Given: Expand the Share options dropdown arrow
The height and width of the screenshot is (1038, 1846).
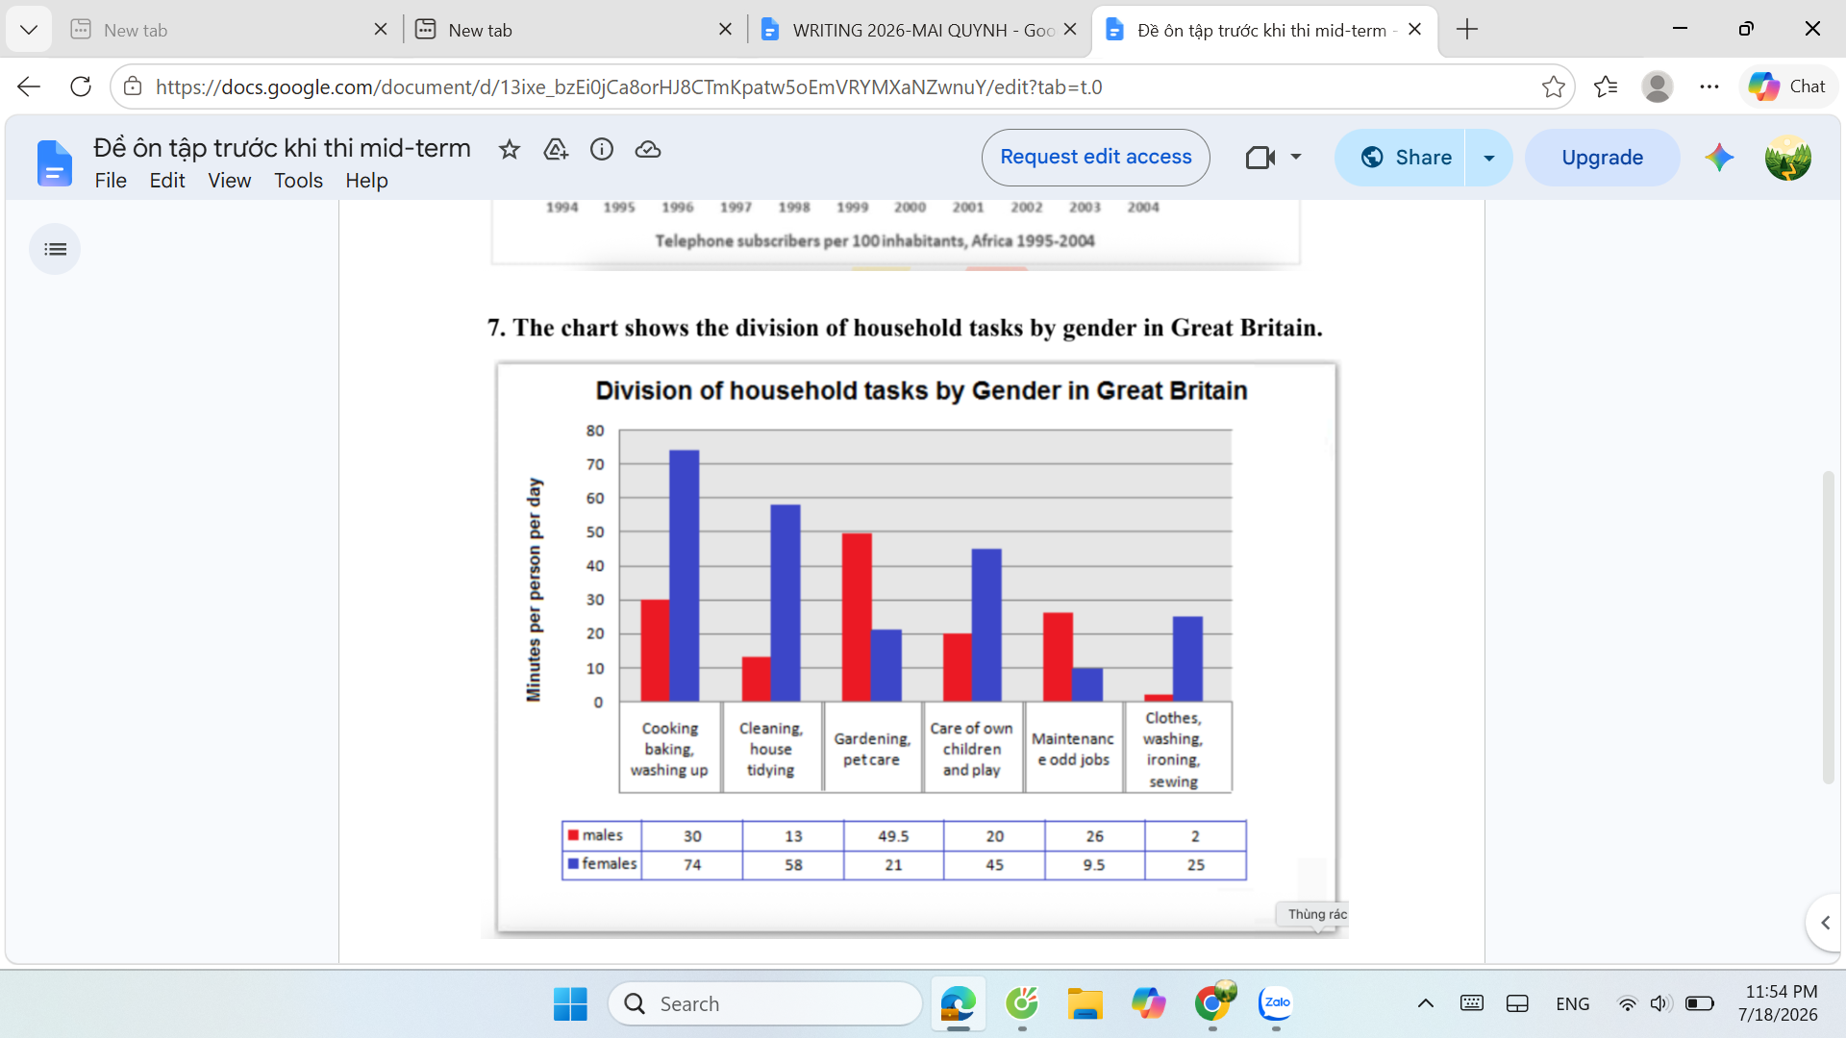Looking at the screenshot, I should [1489, 158].
